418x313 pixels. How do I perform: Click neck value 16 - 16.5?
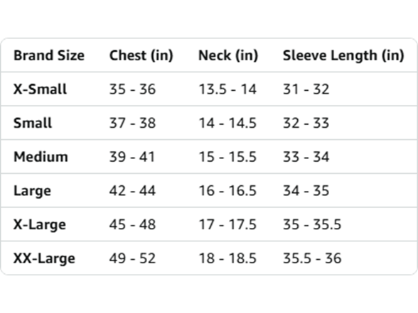pos(227,191)
